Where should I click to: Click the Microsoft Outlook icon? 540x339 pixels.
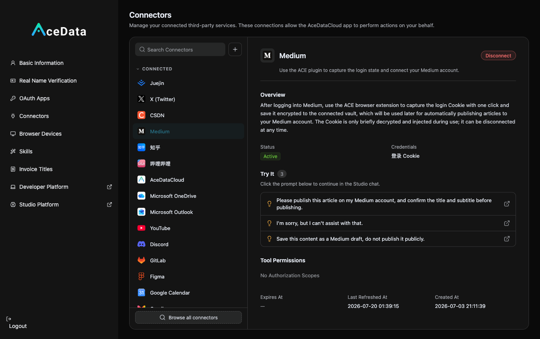[141, 212]
